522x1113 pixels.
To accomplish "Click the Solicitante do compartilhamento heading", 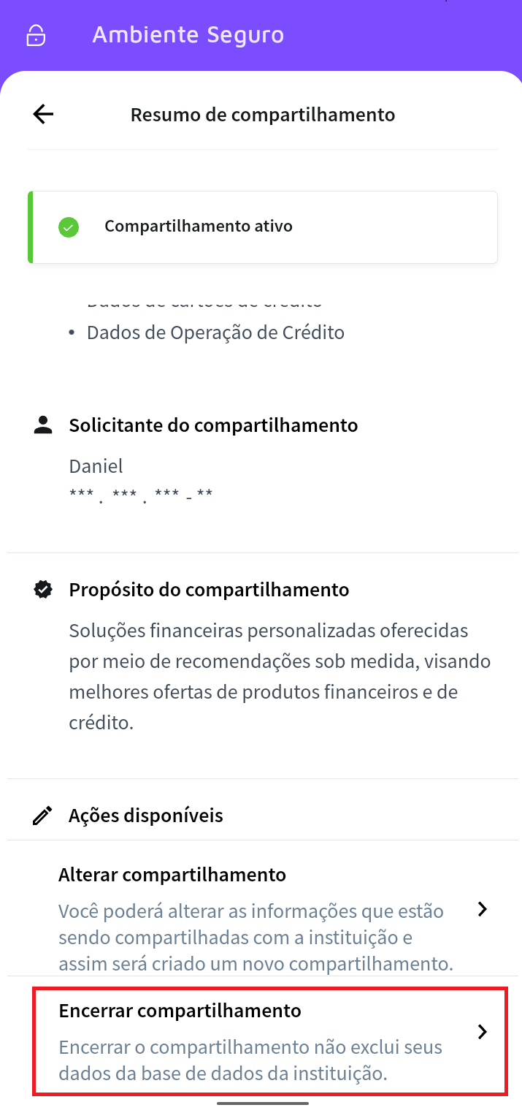I will 213,425.
